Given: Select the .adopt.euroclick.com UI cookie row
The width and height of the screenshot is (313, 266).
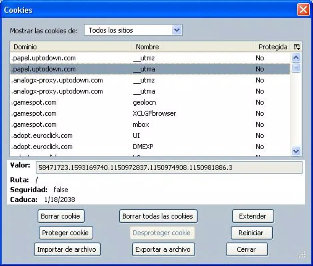Looking at the screenshot, I should coord(150,136).
